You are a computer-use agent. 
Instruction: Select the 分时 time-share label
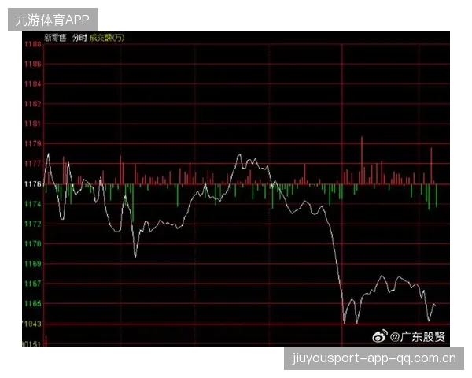(79, 38)
